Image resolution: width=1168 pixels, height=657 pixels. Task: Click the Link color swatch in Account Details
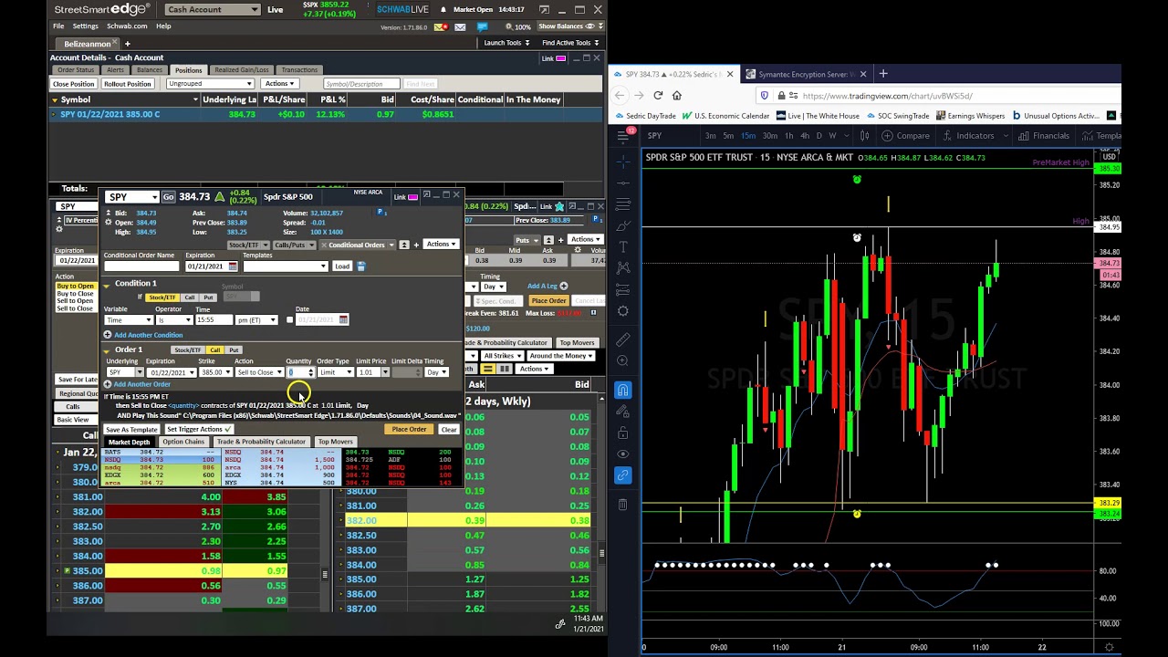click(x=560, y=58)
